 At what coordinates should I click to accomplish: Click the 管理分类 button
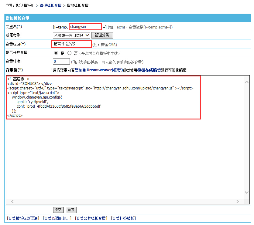click(x=102, y=35)
